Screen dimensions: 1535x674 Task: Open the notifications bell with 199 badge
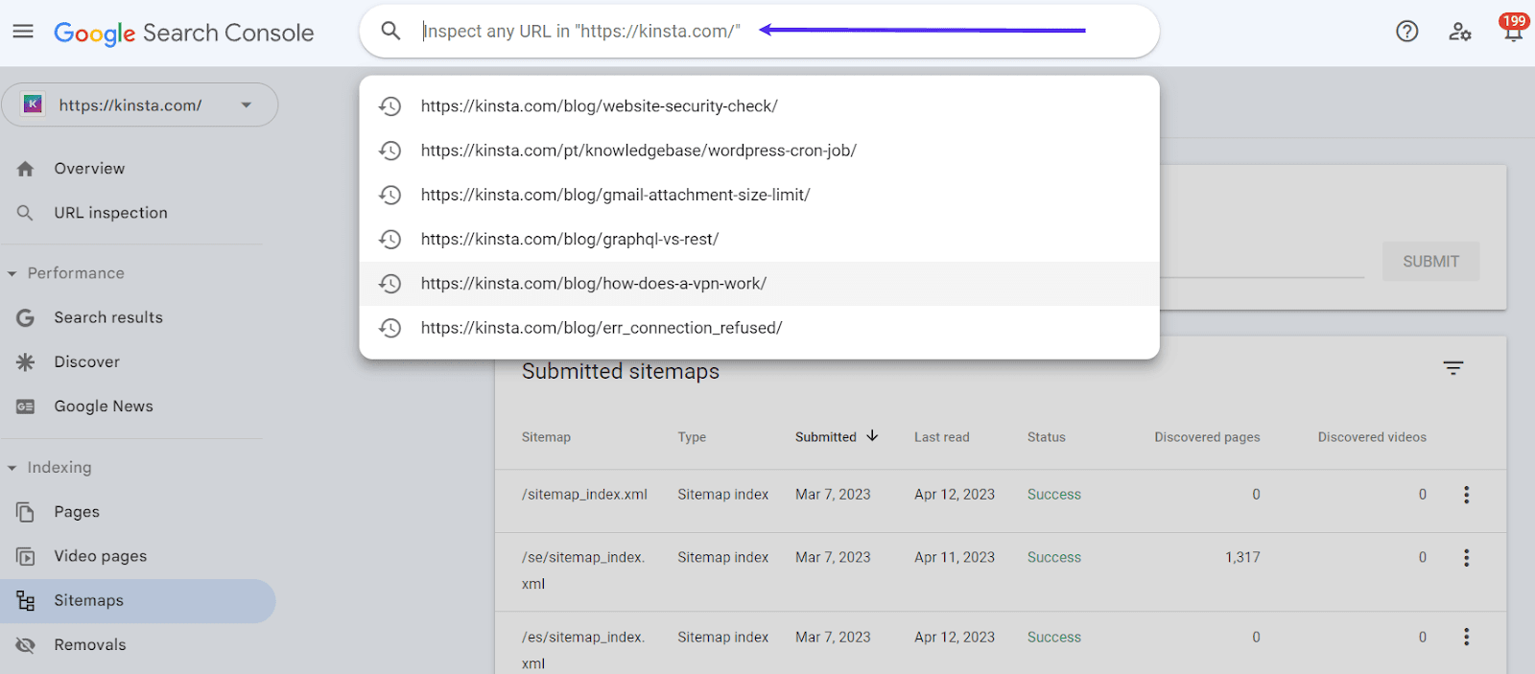(x=1512, y=32)
